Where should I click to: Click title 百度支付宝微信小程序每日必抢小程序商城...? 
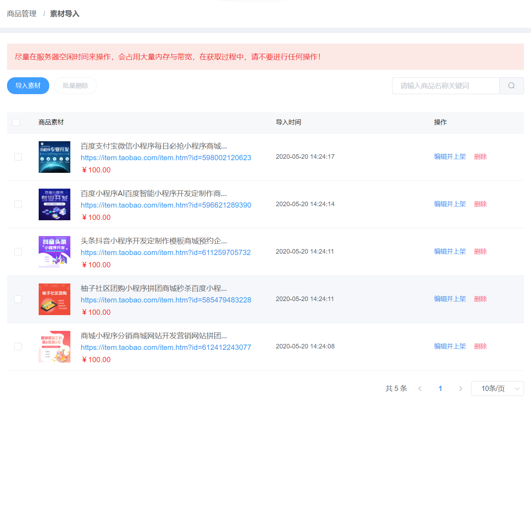(154, 146)
